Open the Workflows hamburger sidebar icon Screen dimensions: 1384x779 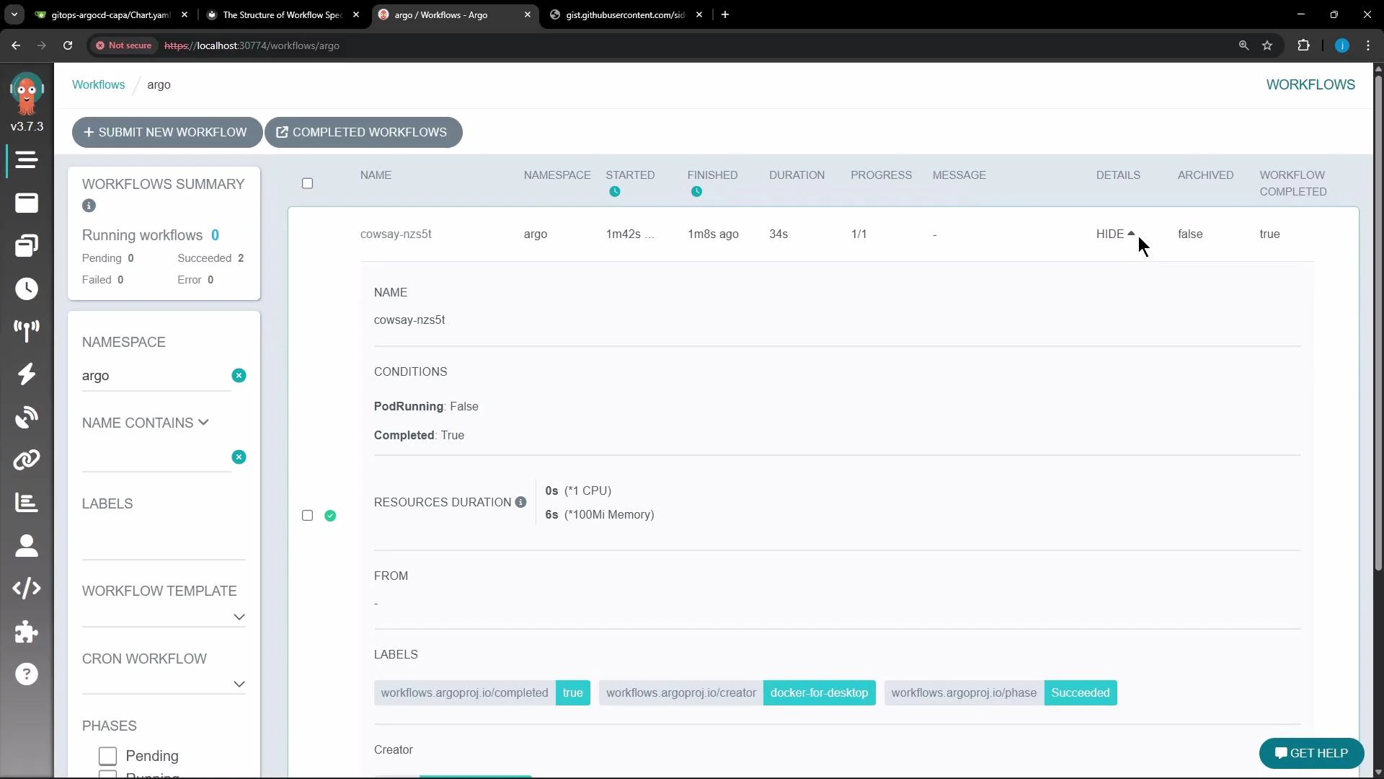coord(27,159)
